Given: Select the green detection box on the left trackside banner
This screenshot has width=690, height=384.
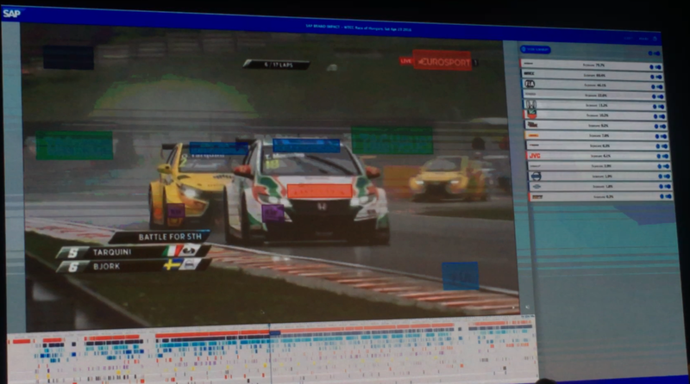Looking at the screenshot, I should pos(74,146).
